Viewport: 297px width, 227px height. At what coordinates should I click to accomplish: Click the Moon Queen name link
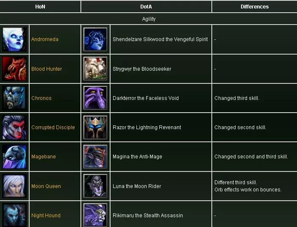coord(46,186)
